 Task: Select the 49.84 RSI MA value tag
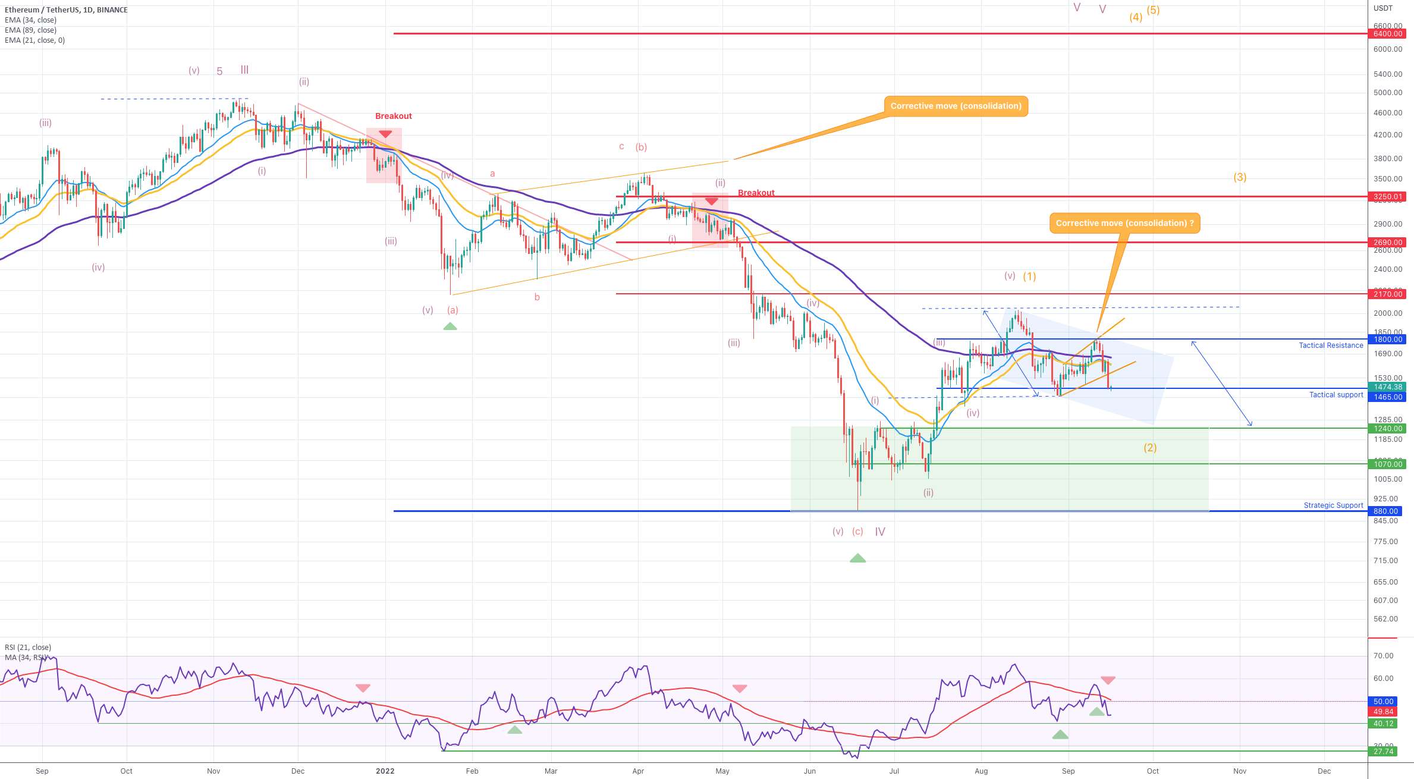(x=1384, y=712)
